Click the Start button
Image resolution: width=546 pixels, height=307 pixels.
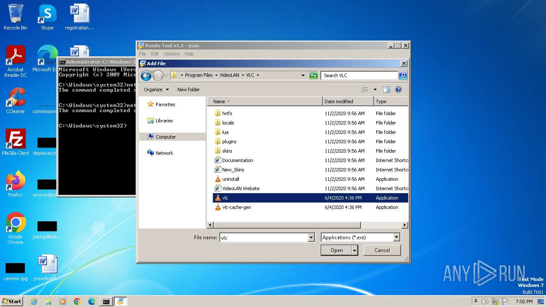(12, 301)
